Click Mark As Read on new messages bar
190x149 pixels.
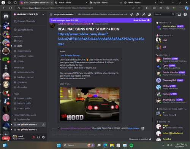point(141,20)
